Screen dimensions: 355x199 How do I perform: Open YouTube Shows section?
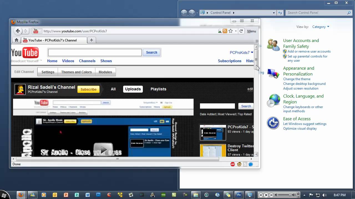point(106,61)
